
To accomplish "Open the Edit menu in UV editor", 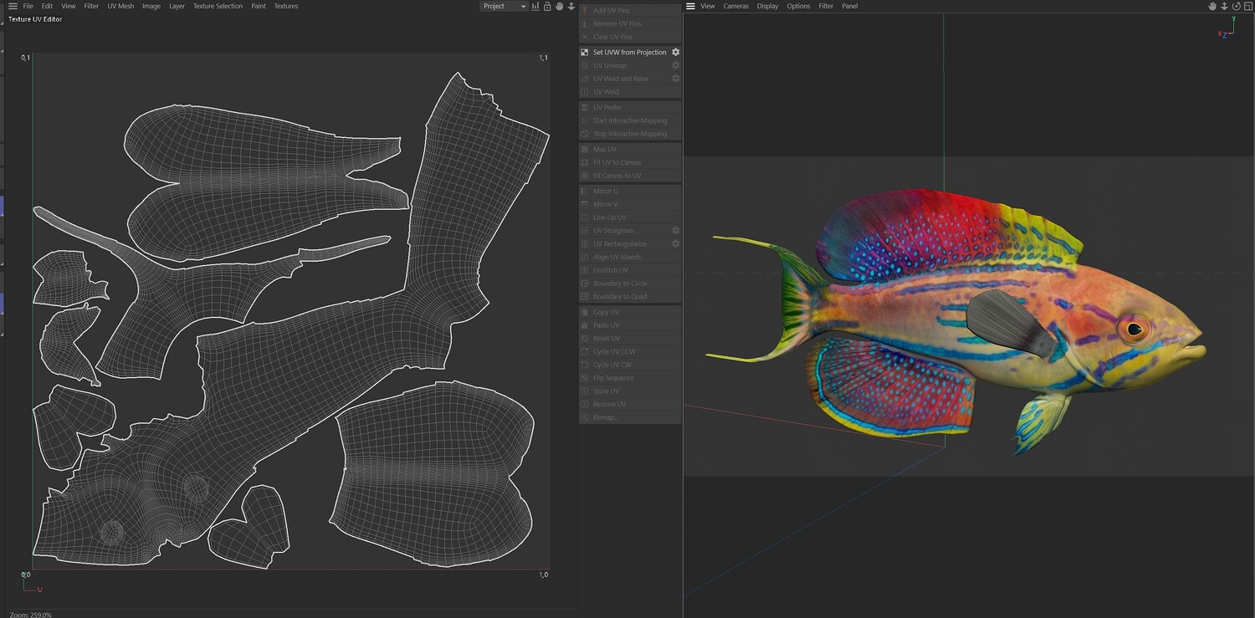I will [48, 6].
